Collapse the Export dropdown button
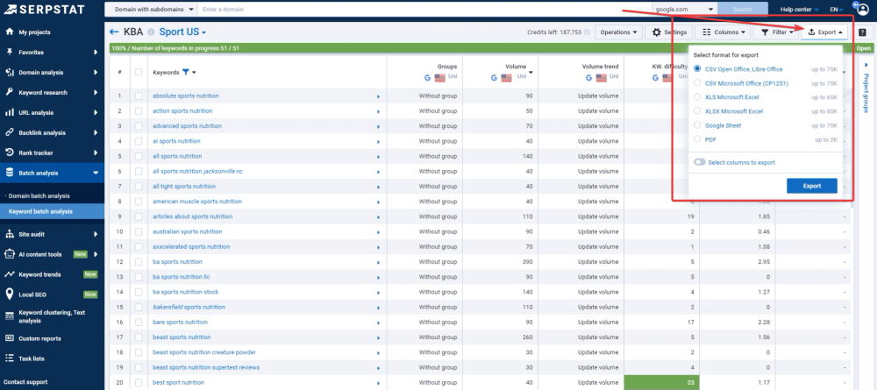This screenshot has width=877, height=390. [x=824, y=32]
